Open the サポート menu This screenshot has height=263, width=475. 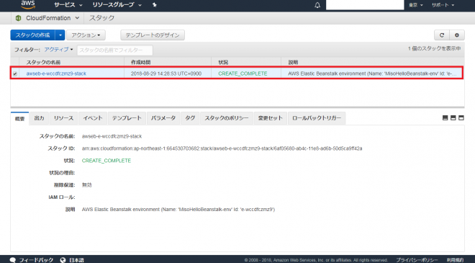[443, 5]
